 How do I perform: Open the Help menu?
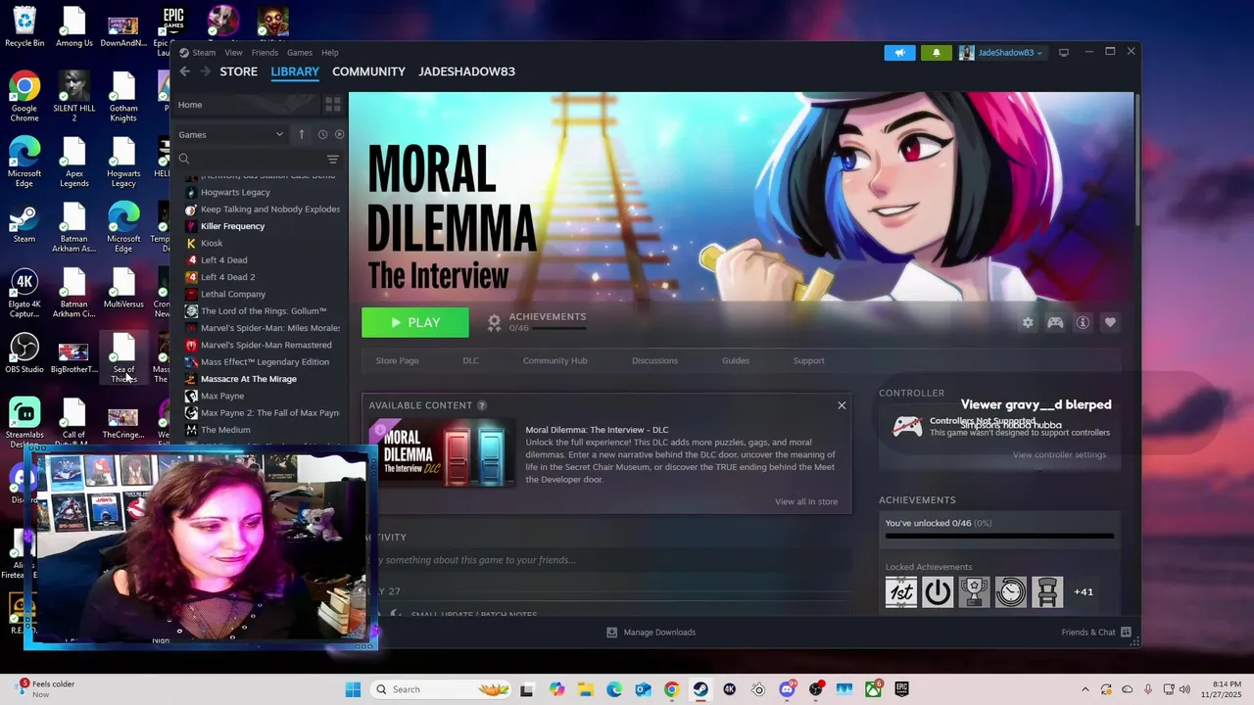330,53
